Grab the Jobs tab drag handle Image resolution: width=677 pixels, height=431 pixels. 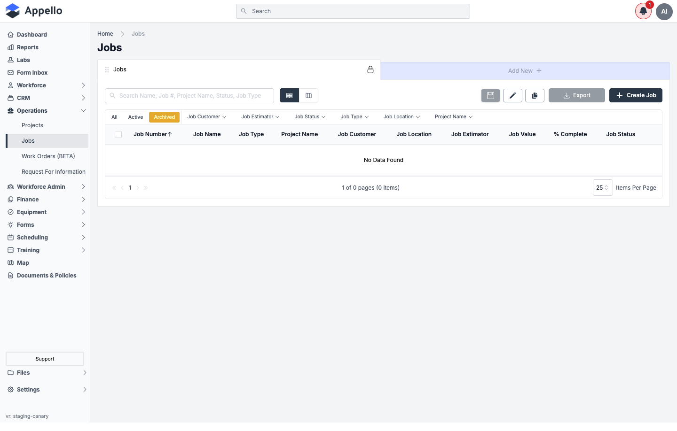pyautogui.click(x=107, y=69)
